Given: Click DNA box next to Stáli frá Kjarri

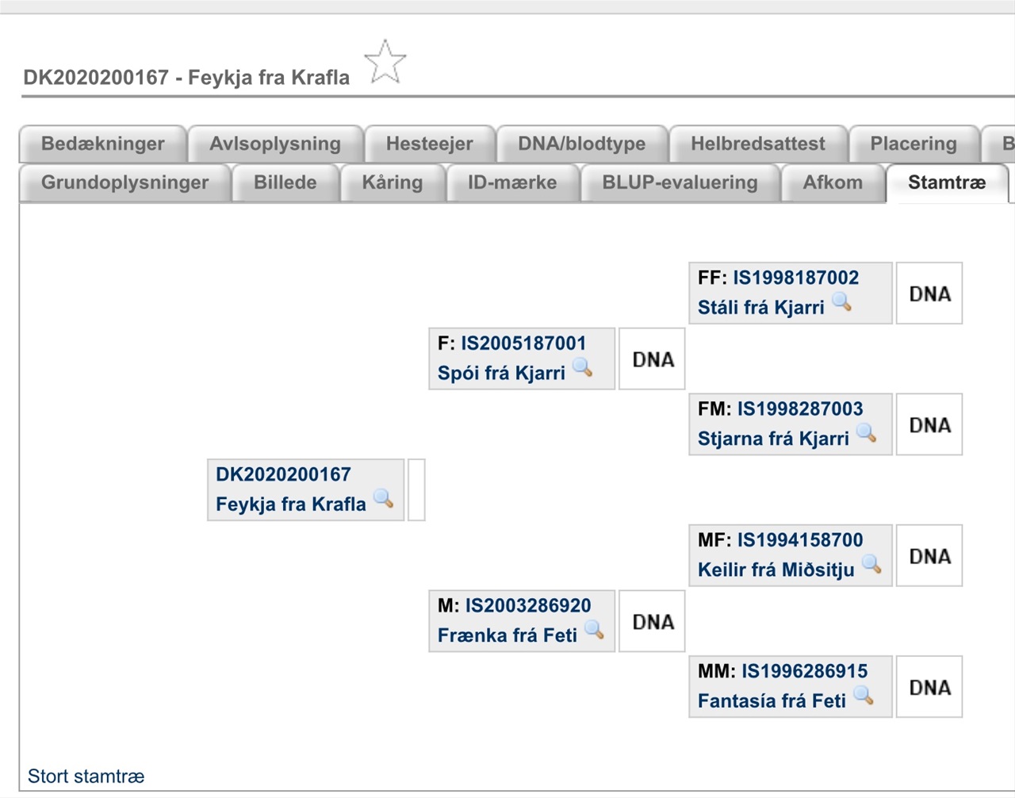Looking at the screenshot, I should click(929, 293).
